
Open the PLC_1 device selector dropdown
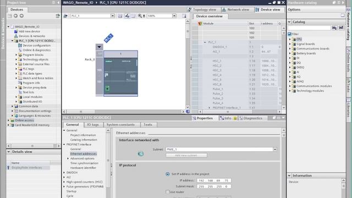coord(112,16)
